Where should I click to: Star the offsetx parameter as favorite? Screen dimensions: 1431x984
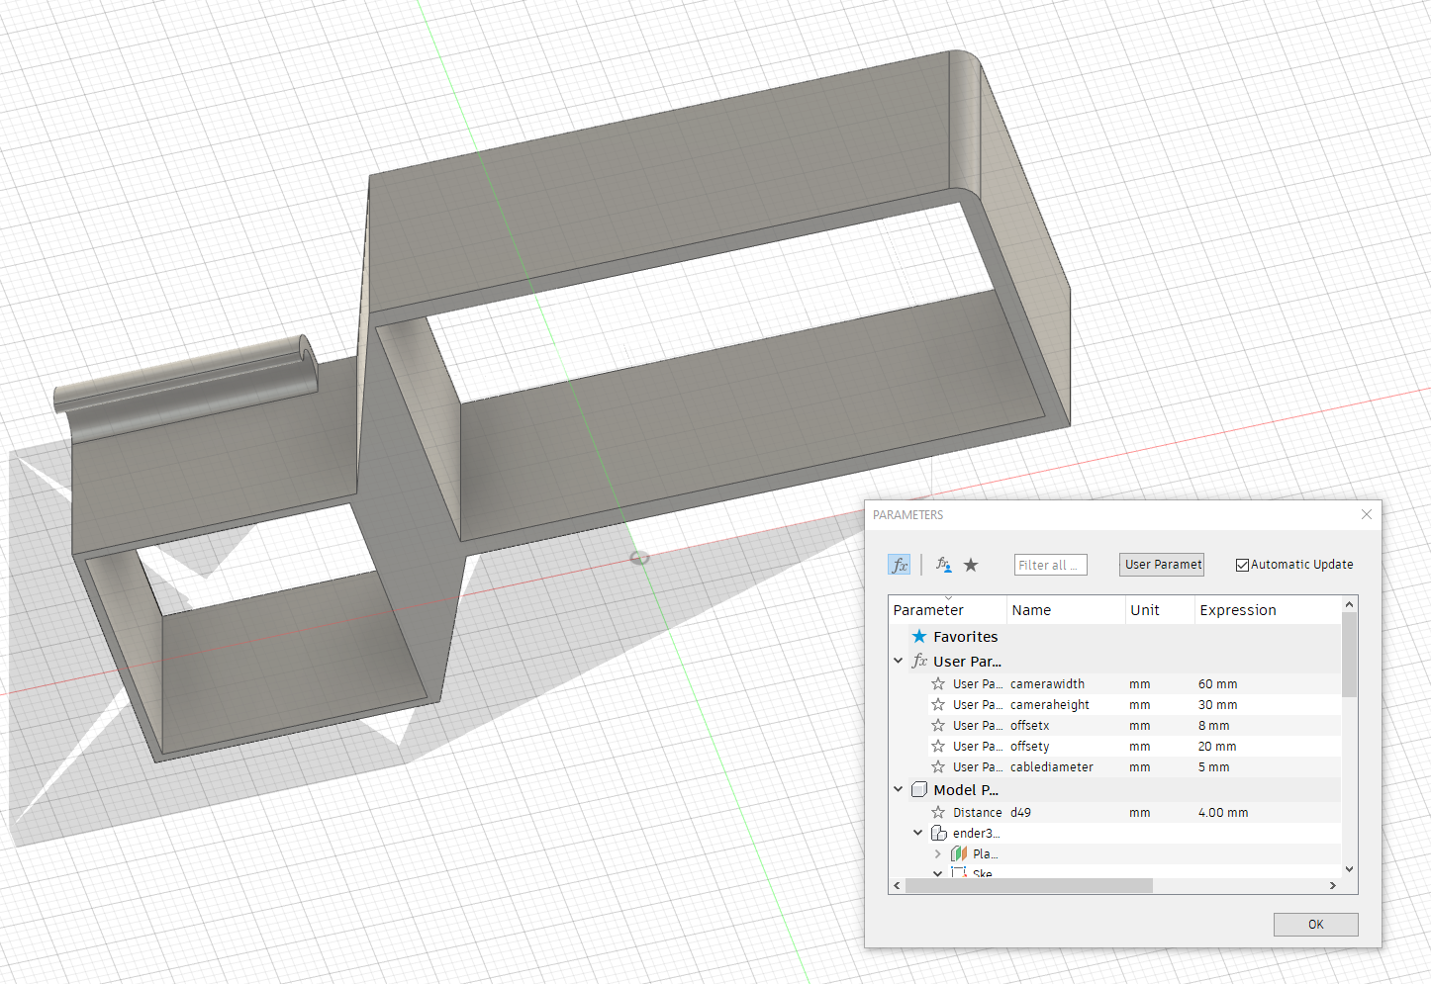tap(938, 725)
